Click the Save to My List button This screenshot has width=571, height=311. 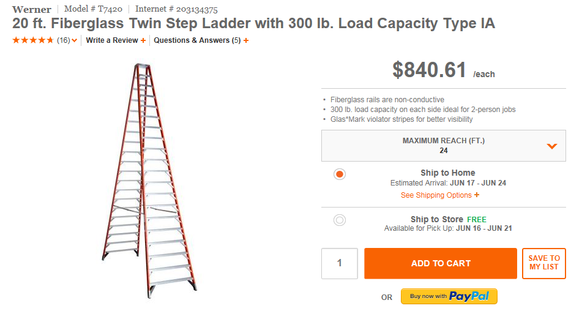(x=543, y=263)
